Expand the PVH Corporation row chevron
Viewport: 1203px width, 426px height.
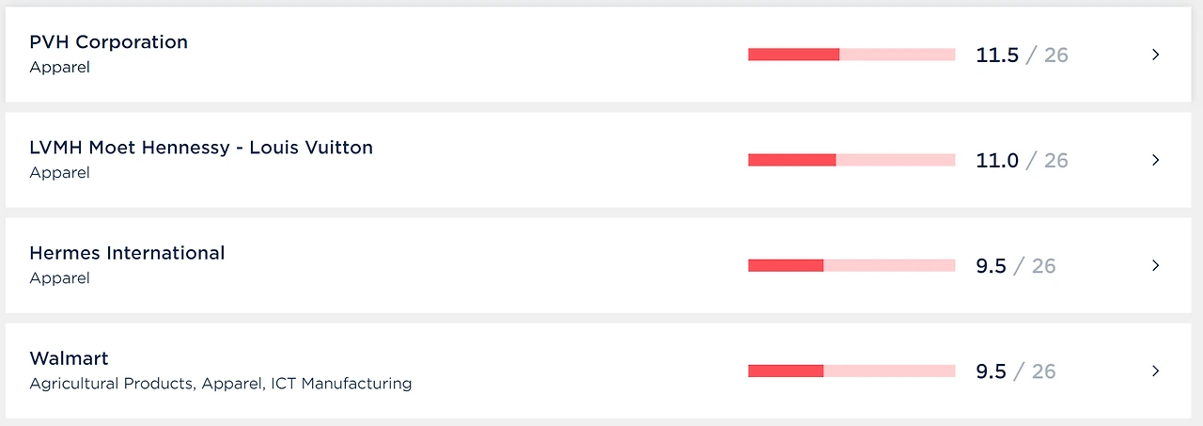coord(1155,55)
